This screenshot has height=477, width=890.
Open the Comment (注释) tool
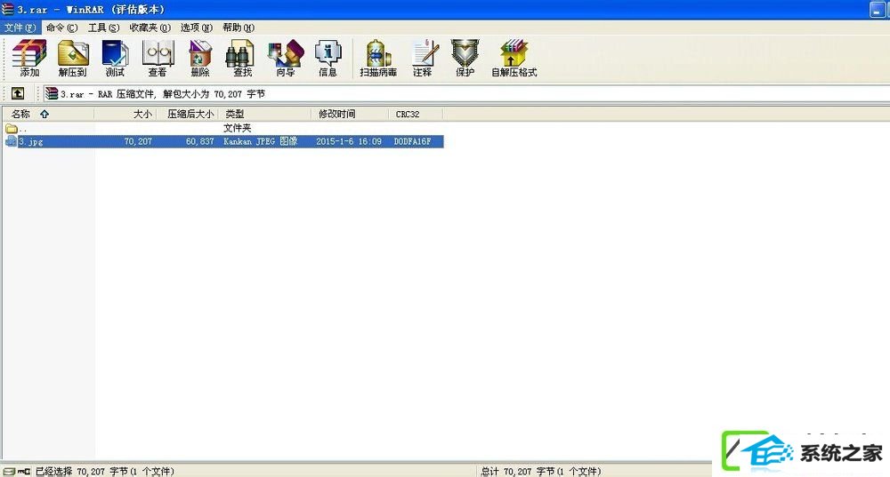423,58
